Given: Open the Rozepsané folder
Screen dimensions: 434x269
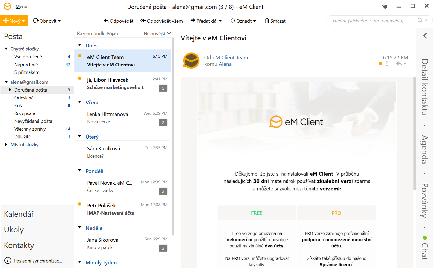Looking at the screenshot, I should pyautogui.click(x=37, y=113).
